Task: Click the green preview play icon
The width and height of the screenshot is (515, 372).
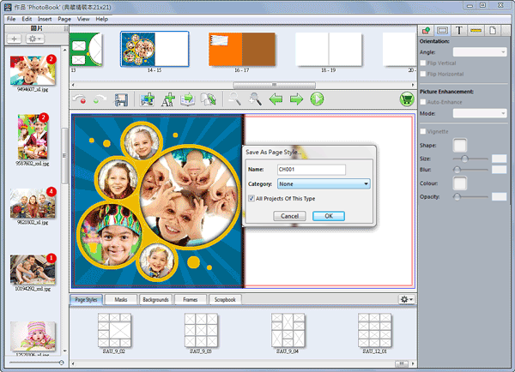Action: coord(317,99)
